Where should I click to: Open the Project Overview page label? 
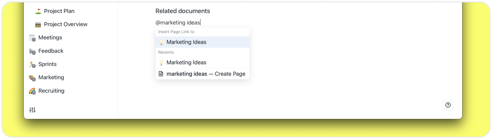pos(65,24)
